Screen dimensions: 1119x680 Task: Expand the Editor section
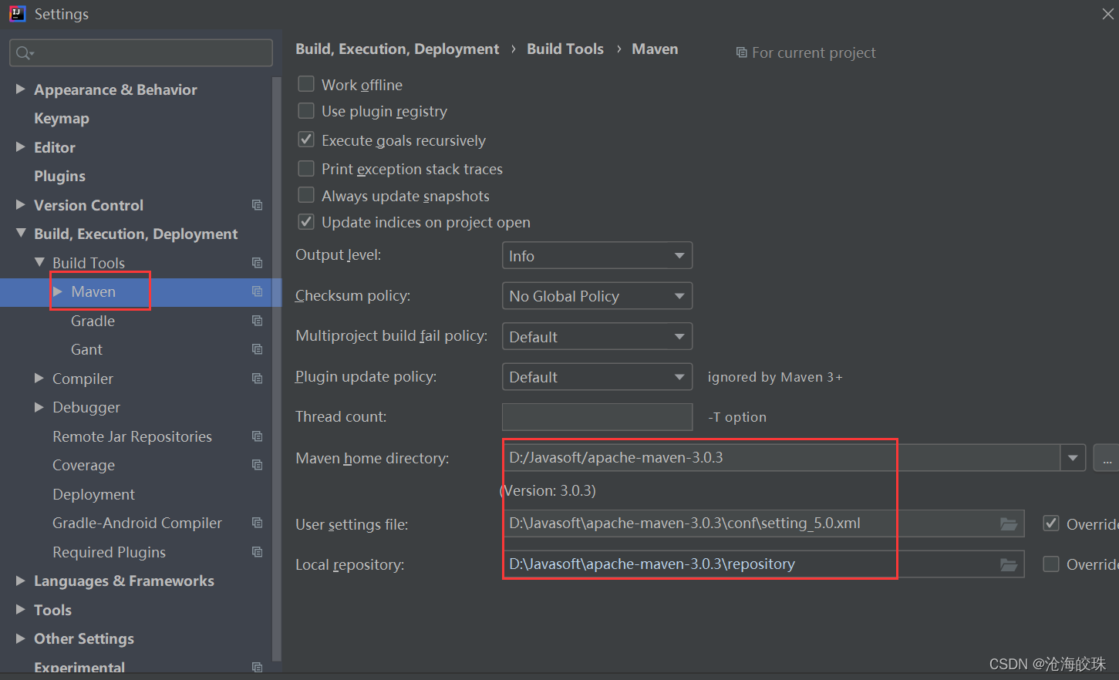point(21,147)
